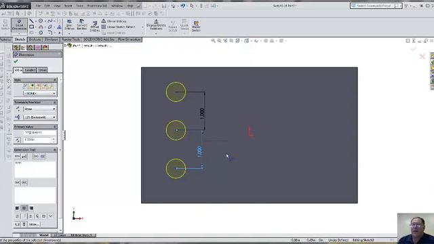434x244 pixels.
Task: Select the Ellipse sketch tool
Action: click(x=50, y=27)
